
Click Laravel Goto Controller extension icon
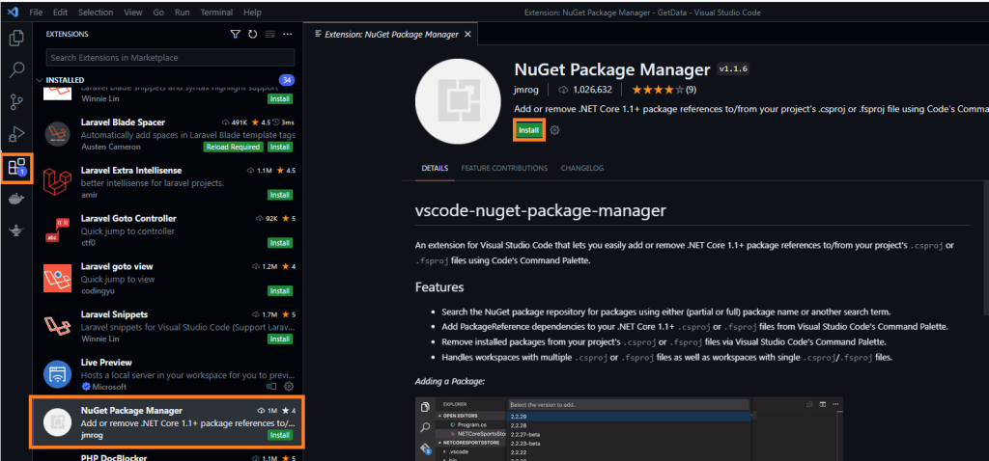coord(59,230)
